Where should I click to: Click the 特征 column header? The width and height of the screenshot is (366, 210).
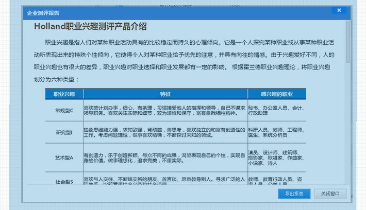165,94
